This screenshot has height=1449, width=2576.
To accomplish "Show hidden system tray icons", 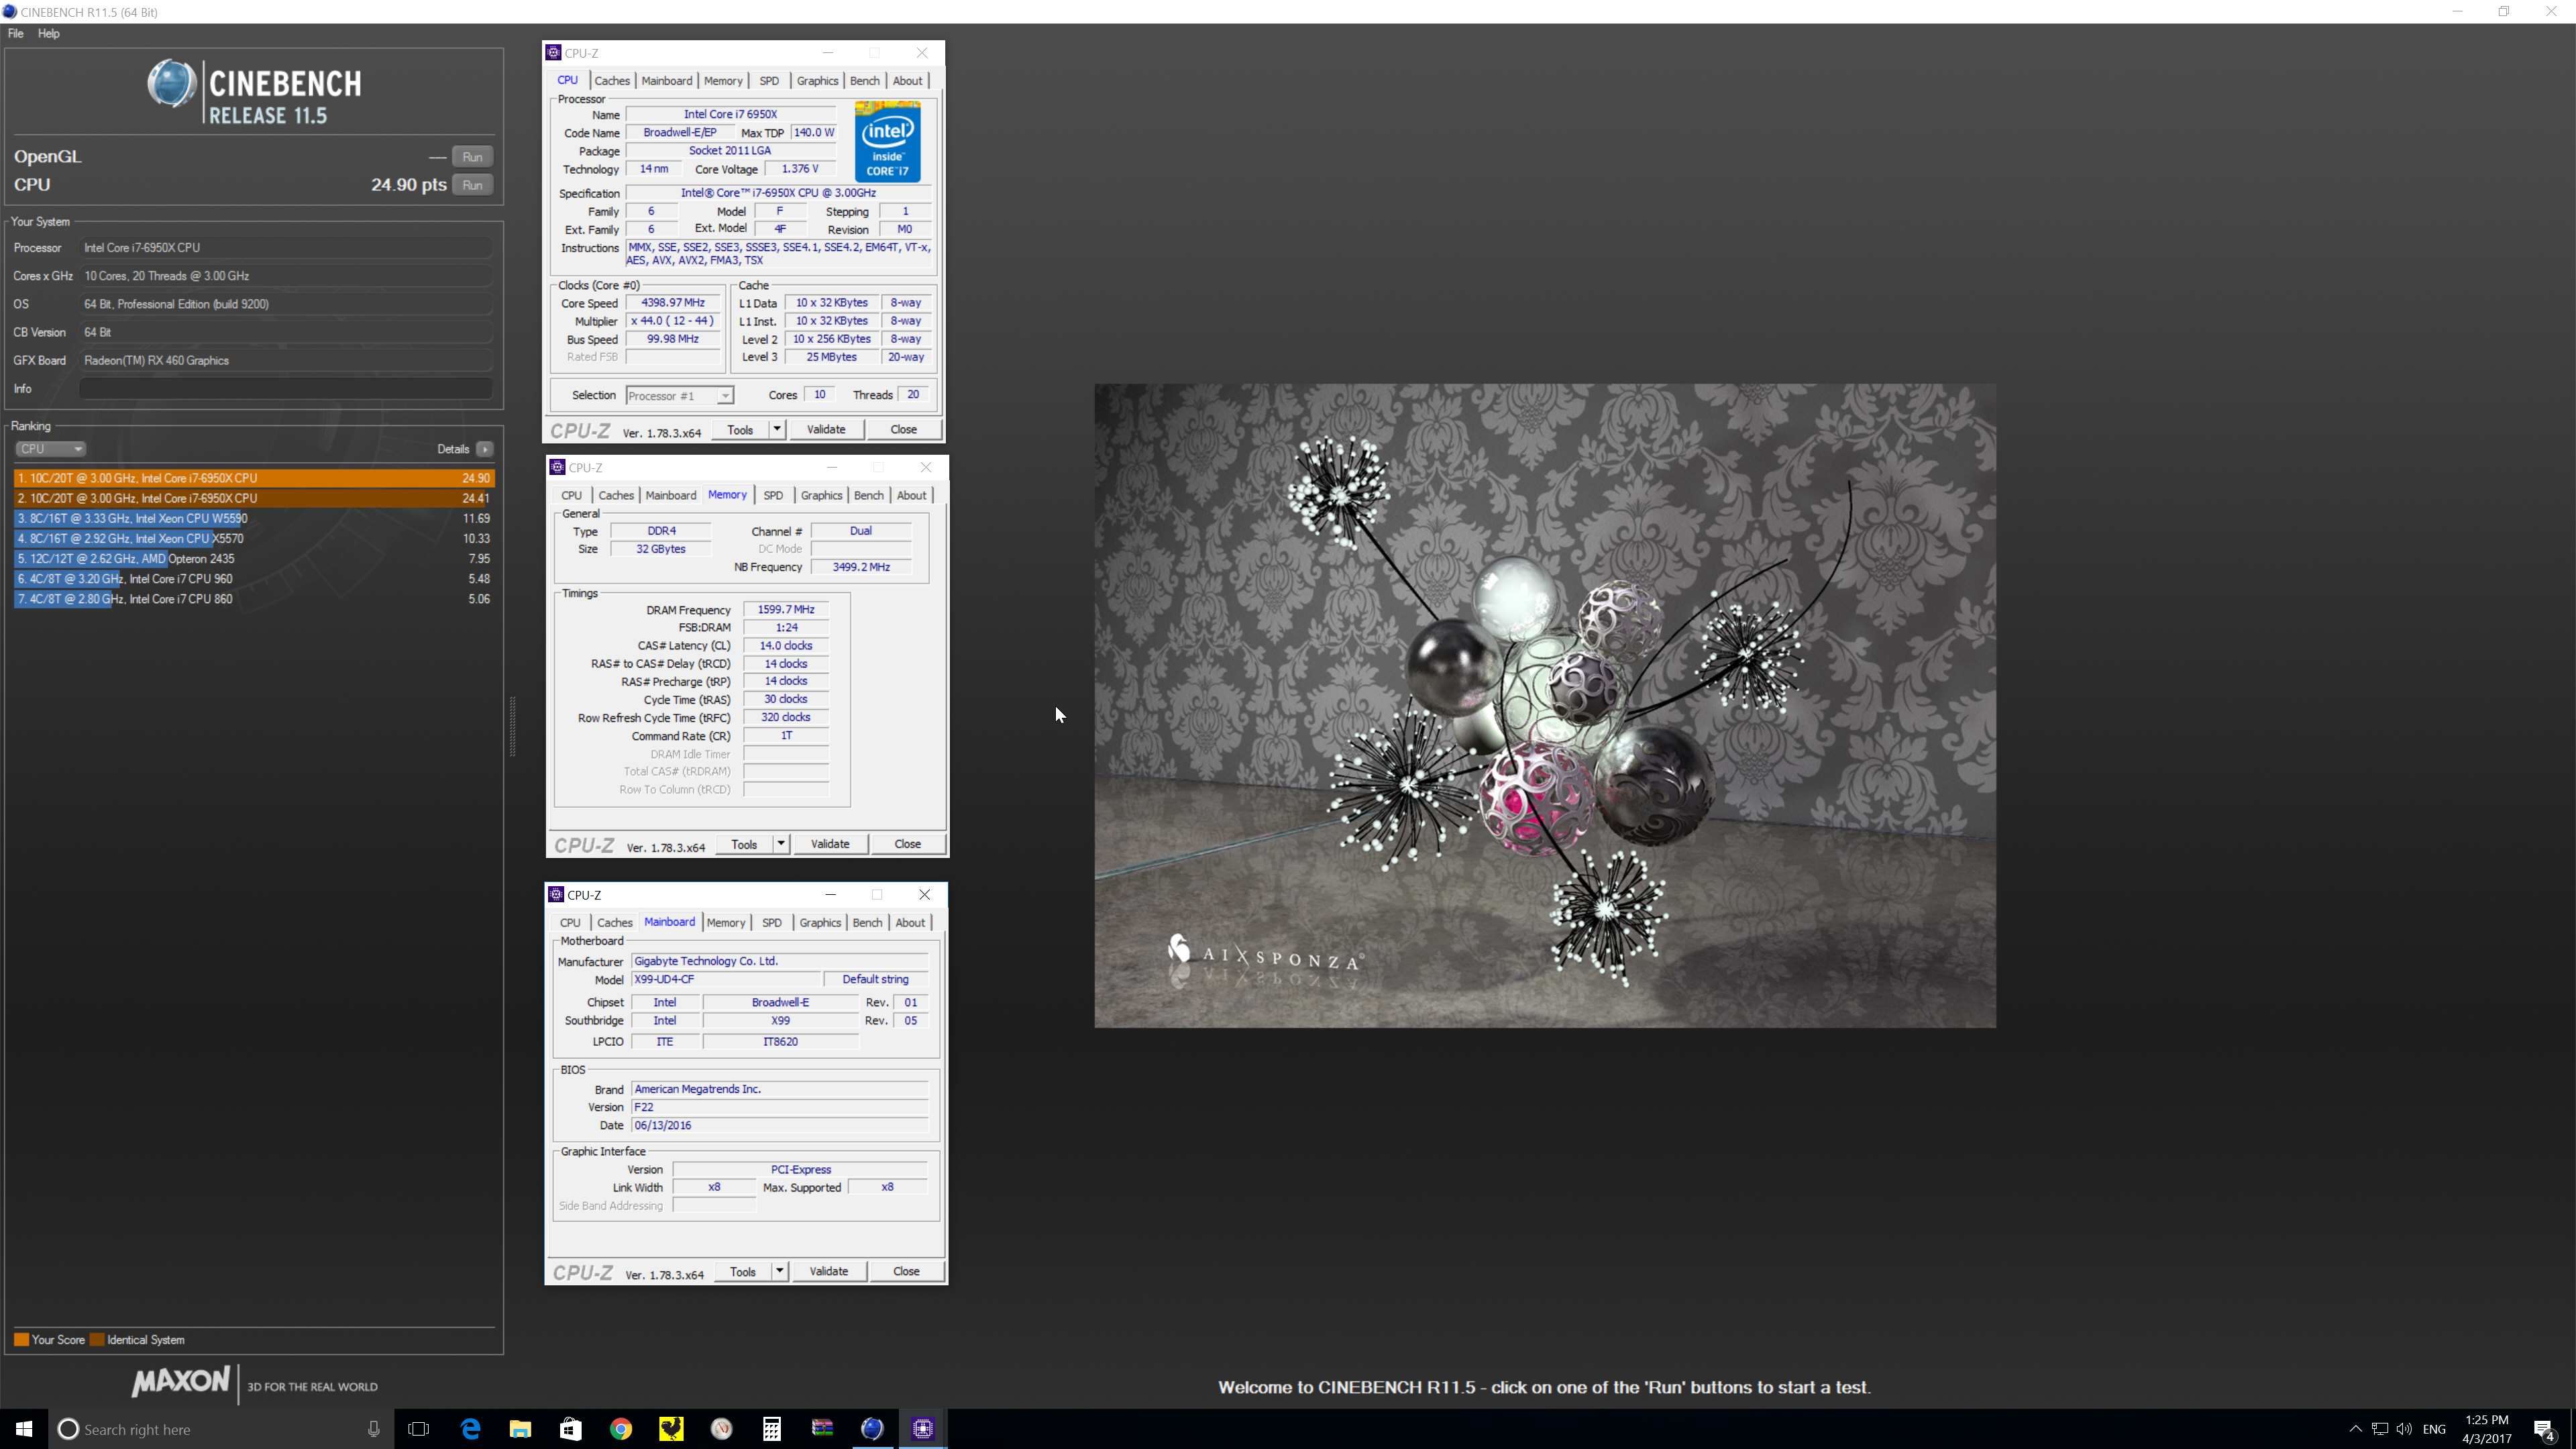I will coord(2355,1429).
